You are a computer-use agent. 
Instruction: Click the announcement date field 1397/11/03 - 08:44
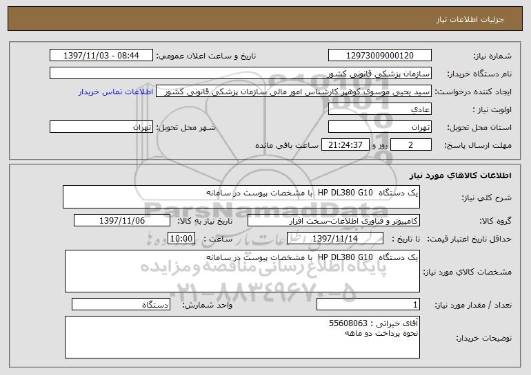[101, 56]
